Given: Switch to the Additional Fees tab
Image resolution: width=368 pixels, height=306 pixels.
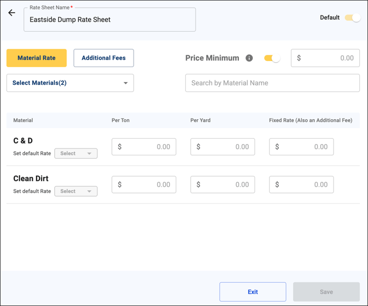Looking at the screenshot, I should point(104,58).
